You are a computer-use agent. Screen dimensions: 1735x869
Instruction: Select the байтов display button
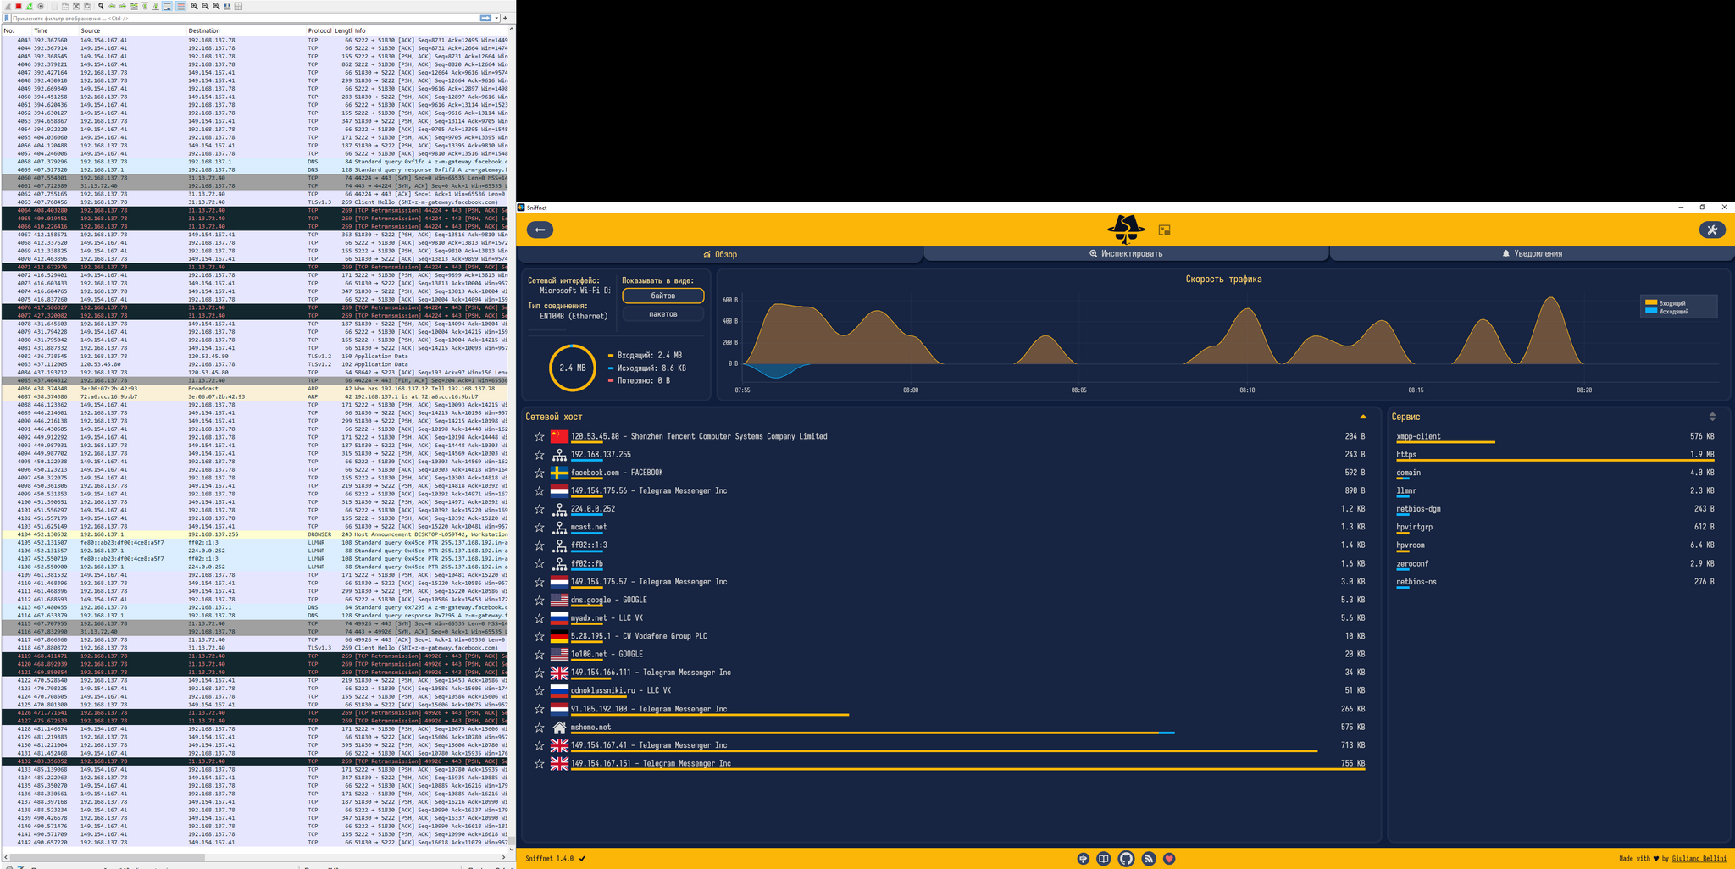[x=662, y=296]
